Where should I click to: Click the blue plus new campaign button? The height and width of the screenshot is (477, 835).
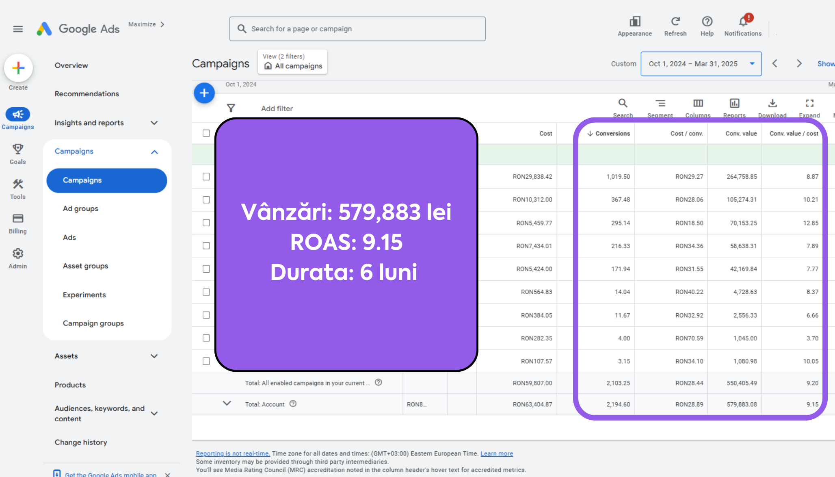(204, 93)
